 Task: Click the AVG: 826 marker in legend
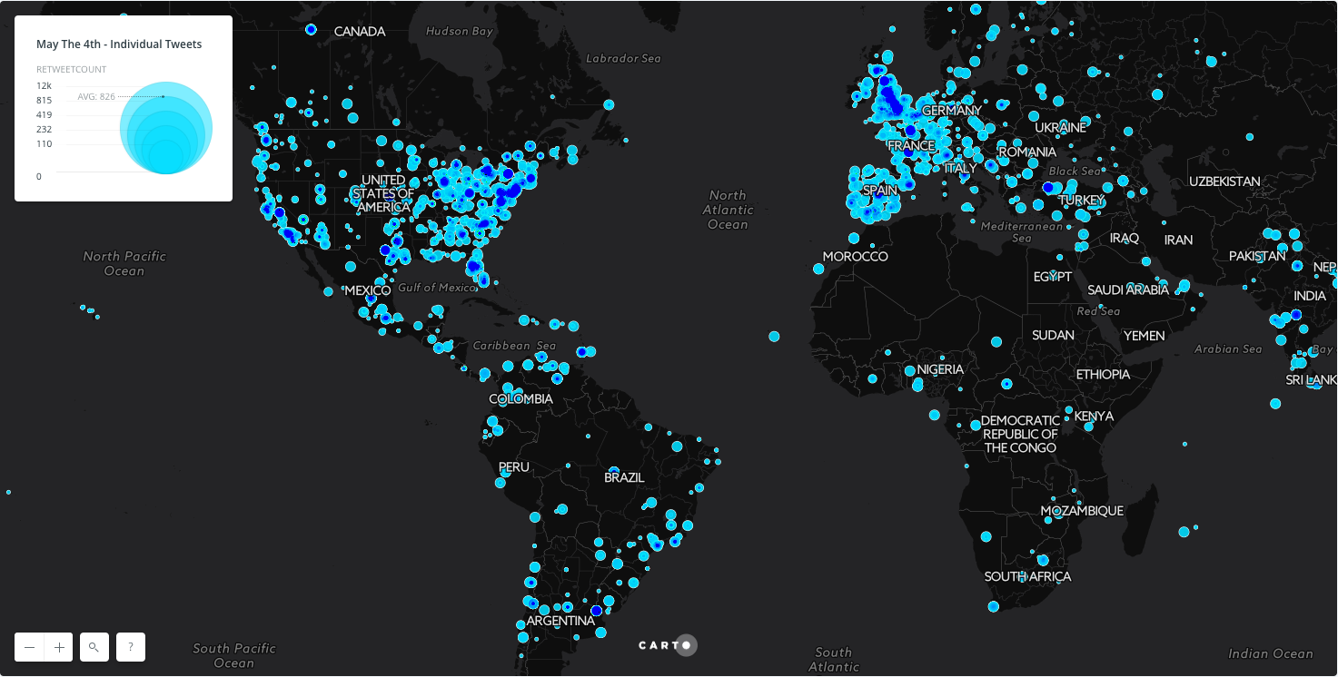pos(96,96)
